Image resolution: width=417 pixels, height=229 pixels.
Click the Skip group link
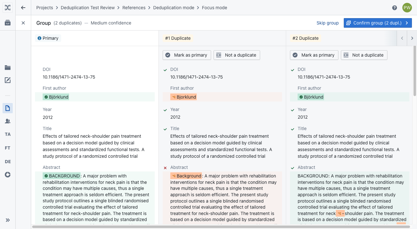pyautogui.click(x=328, y=23)
